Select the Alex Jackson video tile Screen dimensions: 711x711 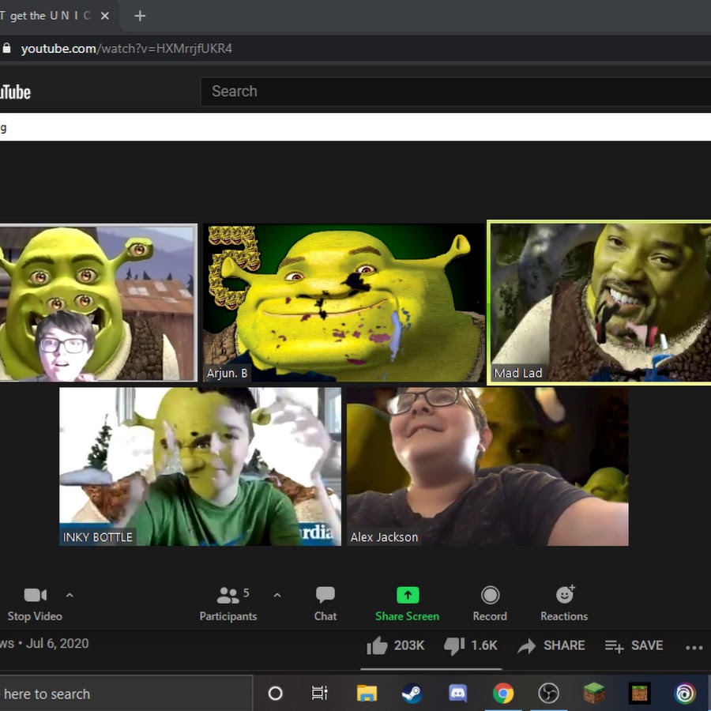[x=487, y=467]
